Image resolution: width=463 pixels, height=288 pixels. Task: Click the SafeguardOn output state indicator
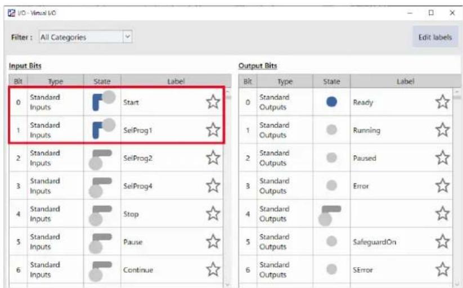click(x=331, y=241)
